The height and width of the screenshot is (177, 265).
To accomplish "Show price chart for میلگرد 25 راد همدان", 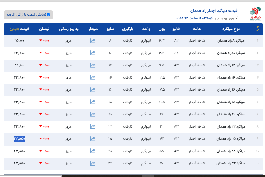I will 93,138.
